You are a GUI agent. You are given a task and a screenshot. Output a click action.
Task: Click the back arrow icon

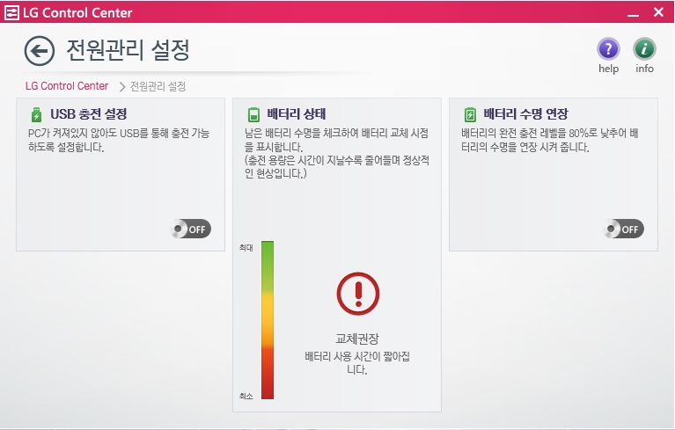pyautogui.click(x=39, y=51)
